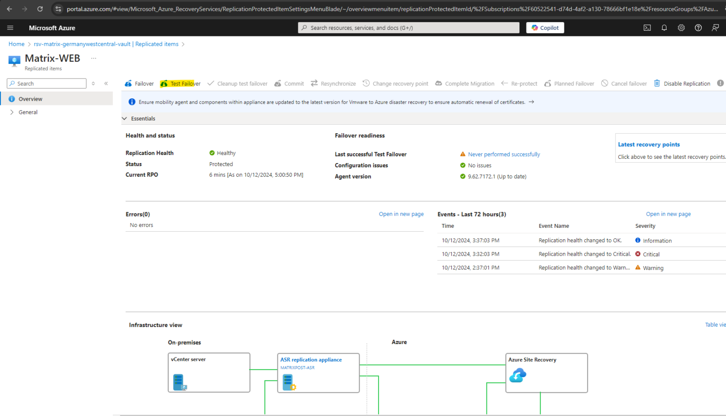Select Re-protect in the command bar

coord(523,83)
